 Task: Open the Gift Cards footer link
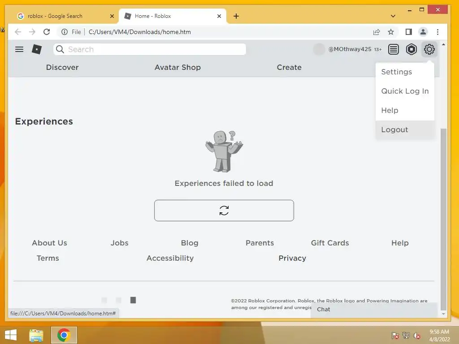[x=330, y=243]
